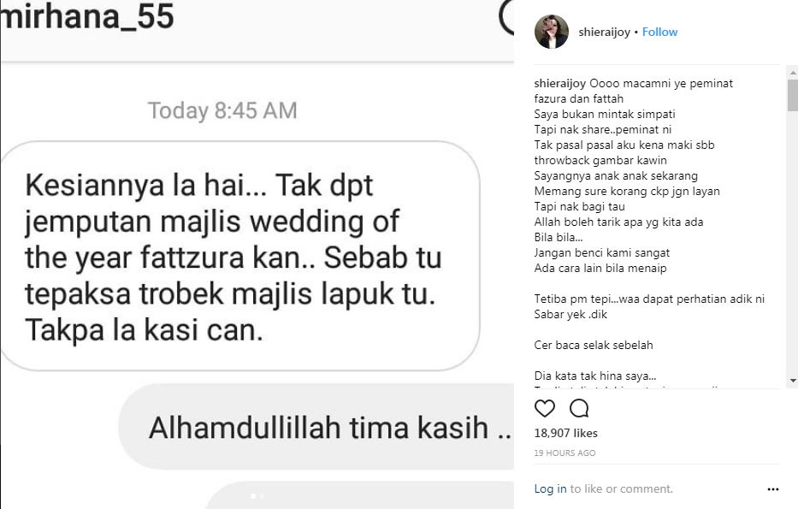Open comments via the speech bubble icon
This screenshot has height=509, width=798.
click(x=579, y=408)
